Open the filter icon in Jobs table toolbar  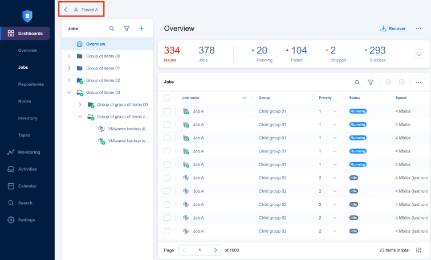click(371, 82)
